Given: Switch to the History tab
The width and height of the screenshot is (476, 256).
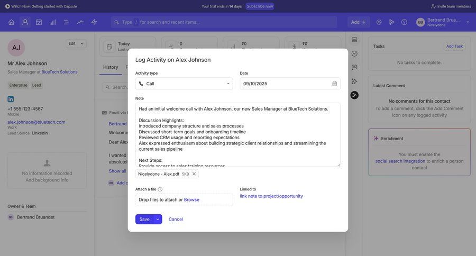Looking at the screenshot, I should tap(111, 67).
